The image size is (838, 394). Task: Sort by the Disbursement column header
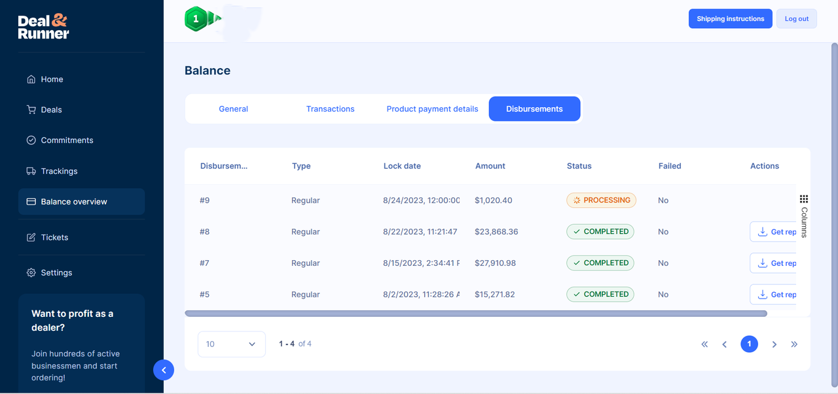coord(224,166)
